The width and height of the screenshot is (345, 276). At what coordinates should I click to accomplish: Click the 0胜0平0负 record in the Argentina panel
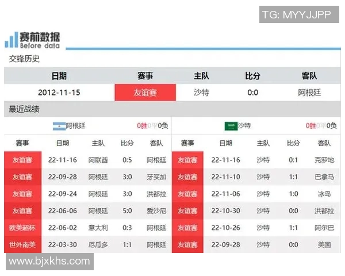tap(152, 126)
